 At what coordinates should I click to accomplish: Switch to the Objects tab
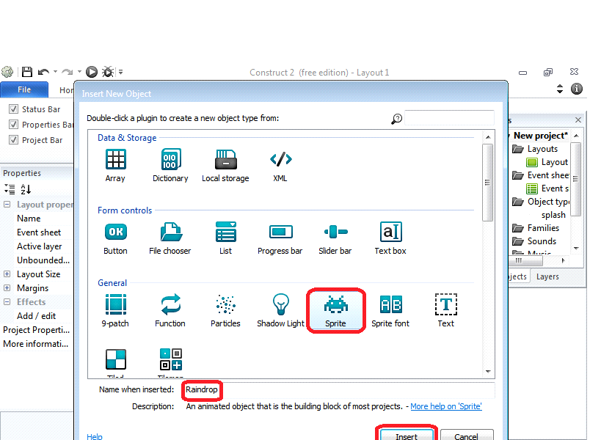pos(518,276)
